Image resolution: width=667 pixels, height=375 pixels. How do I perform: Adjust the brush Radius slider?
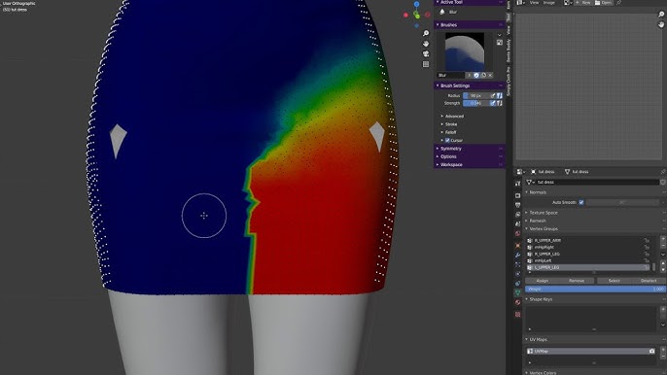(x=476, y=95)
